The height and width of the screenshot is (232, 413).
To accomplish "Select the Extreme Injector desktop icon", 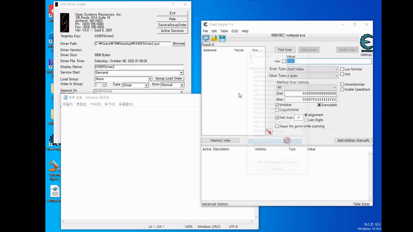I will [x=54, y=170].
